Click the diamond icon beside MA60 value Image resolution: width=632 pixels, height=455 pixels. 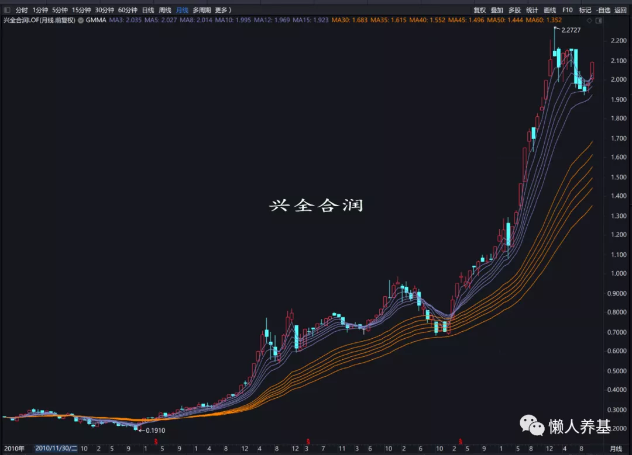point(589,20)
